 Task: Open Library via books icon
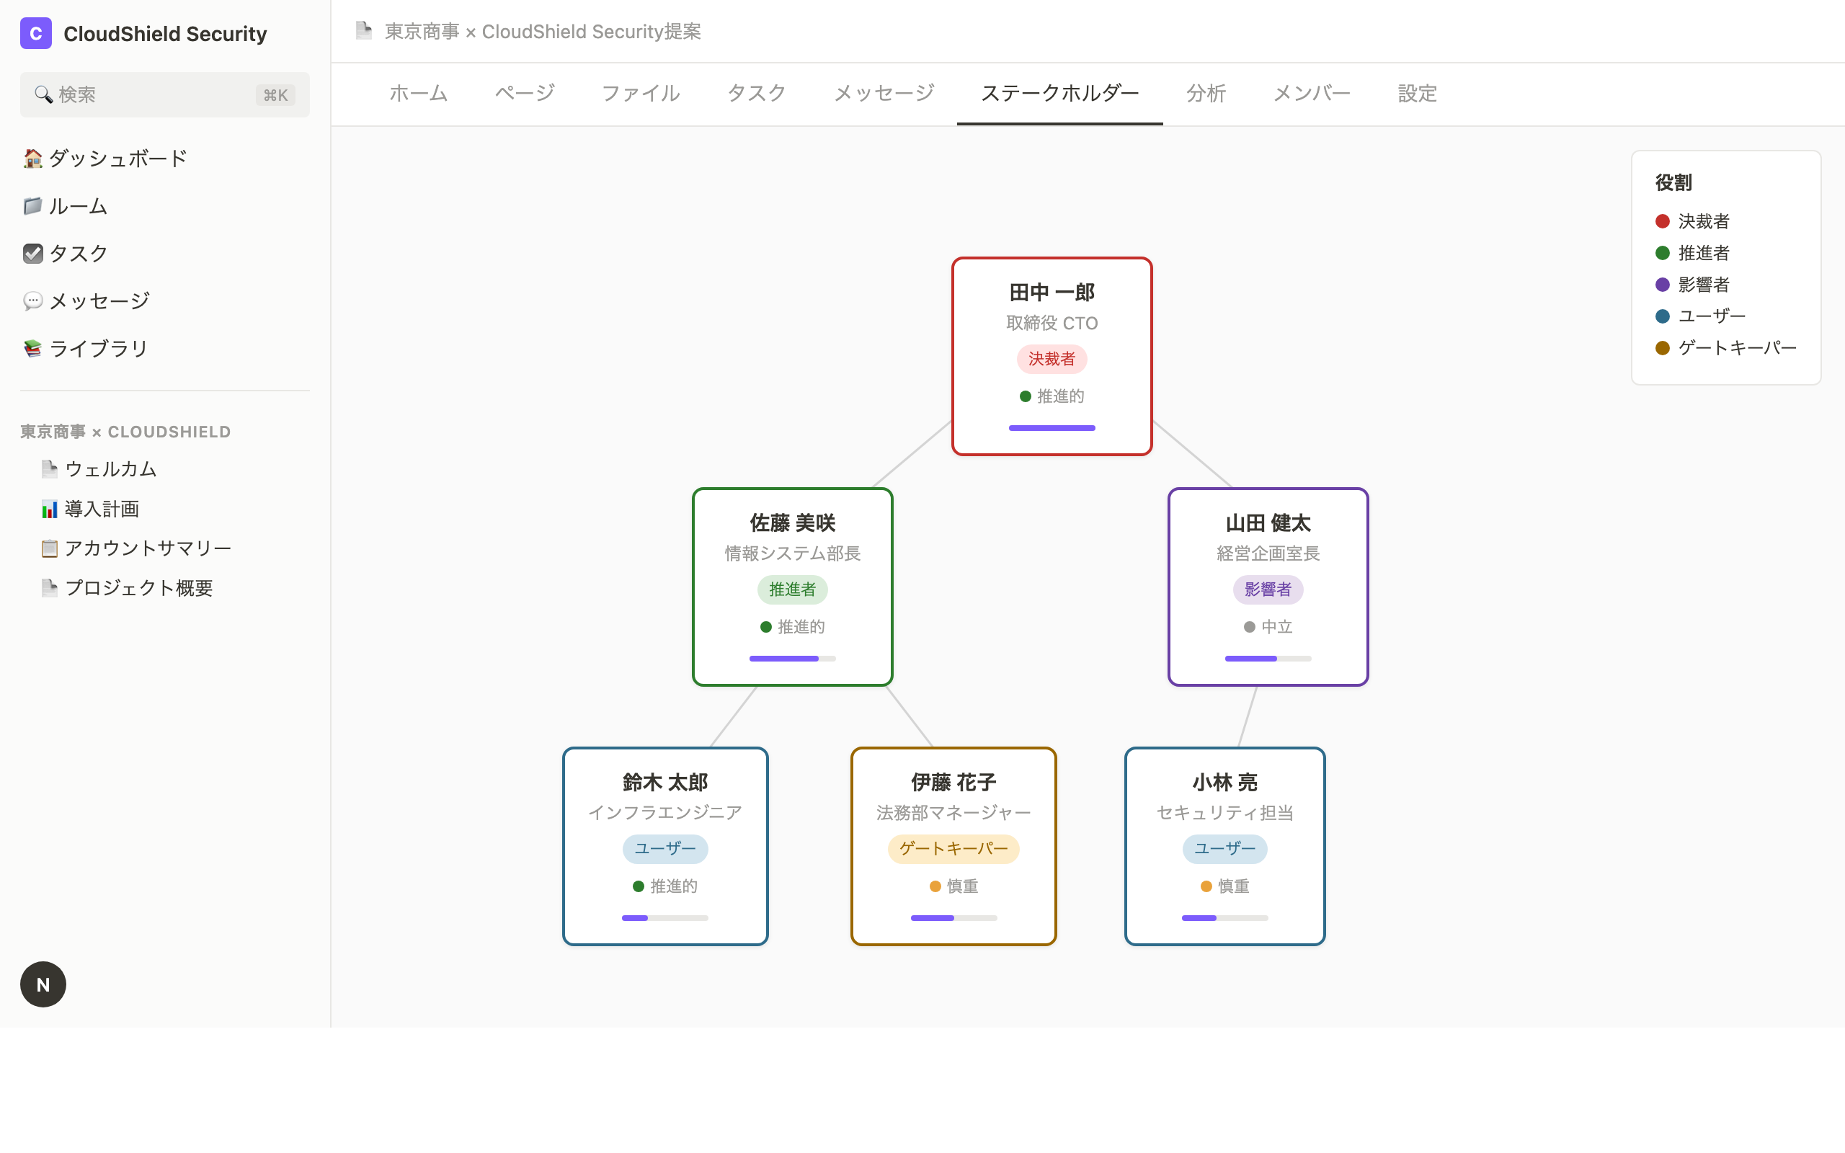32,349
